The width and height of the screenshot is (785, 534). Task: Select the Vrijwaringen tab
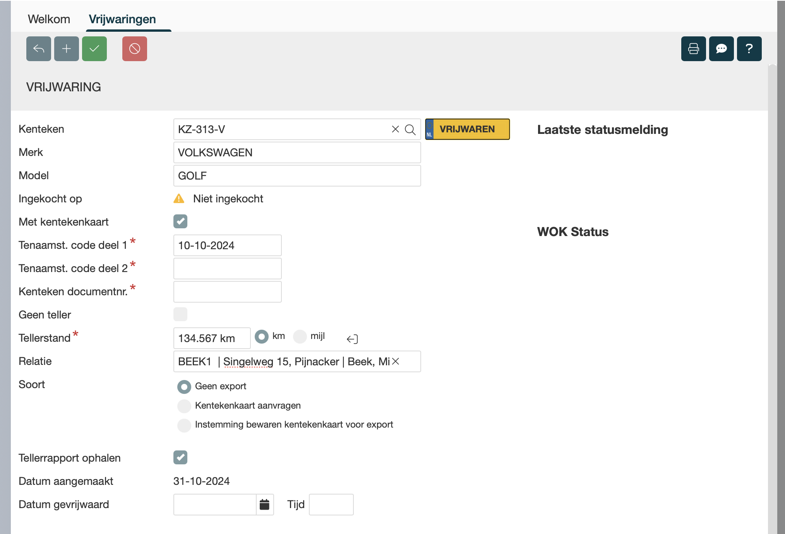tap(122, 19)
